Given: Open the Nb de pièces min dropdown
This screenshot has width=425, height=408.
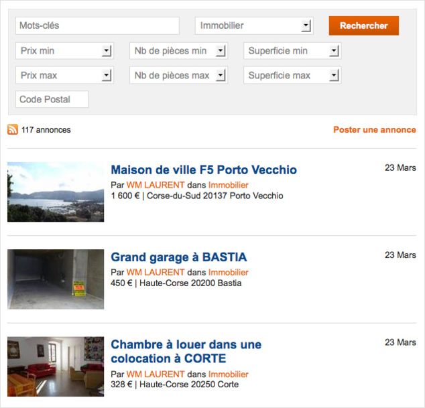Looking at the screenshot, I should pos(178,51).
